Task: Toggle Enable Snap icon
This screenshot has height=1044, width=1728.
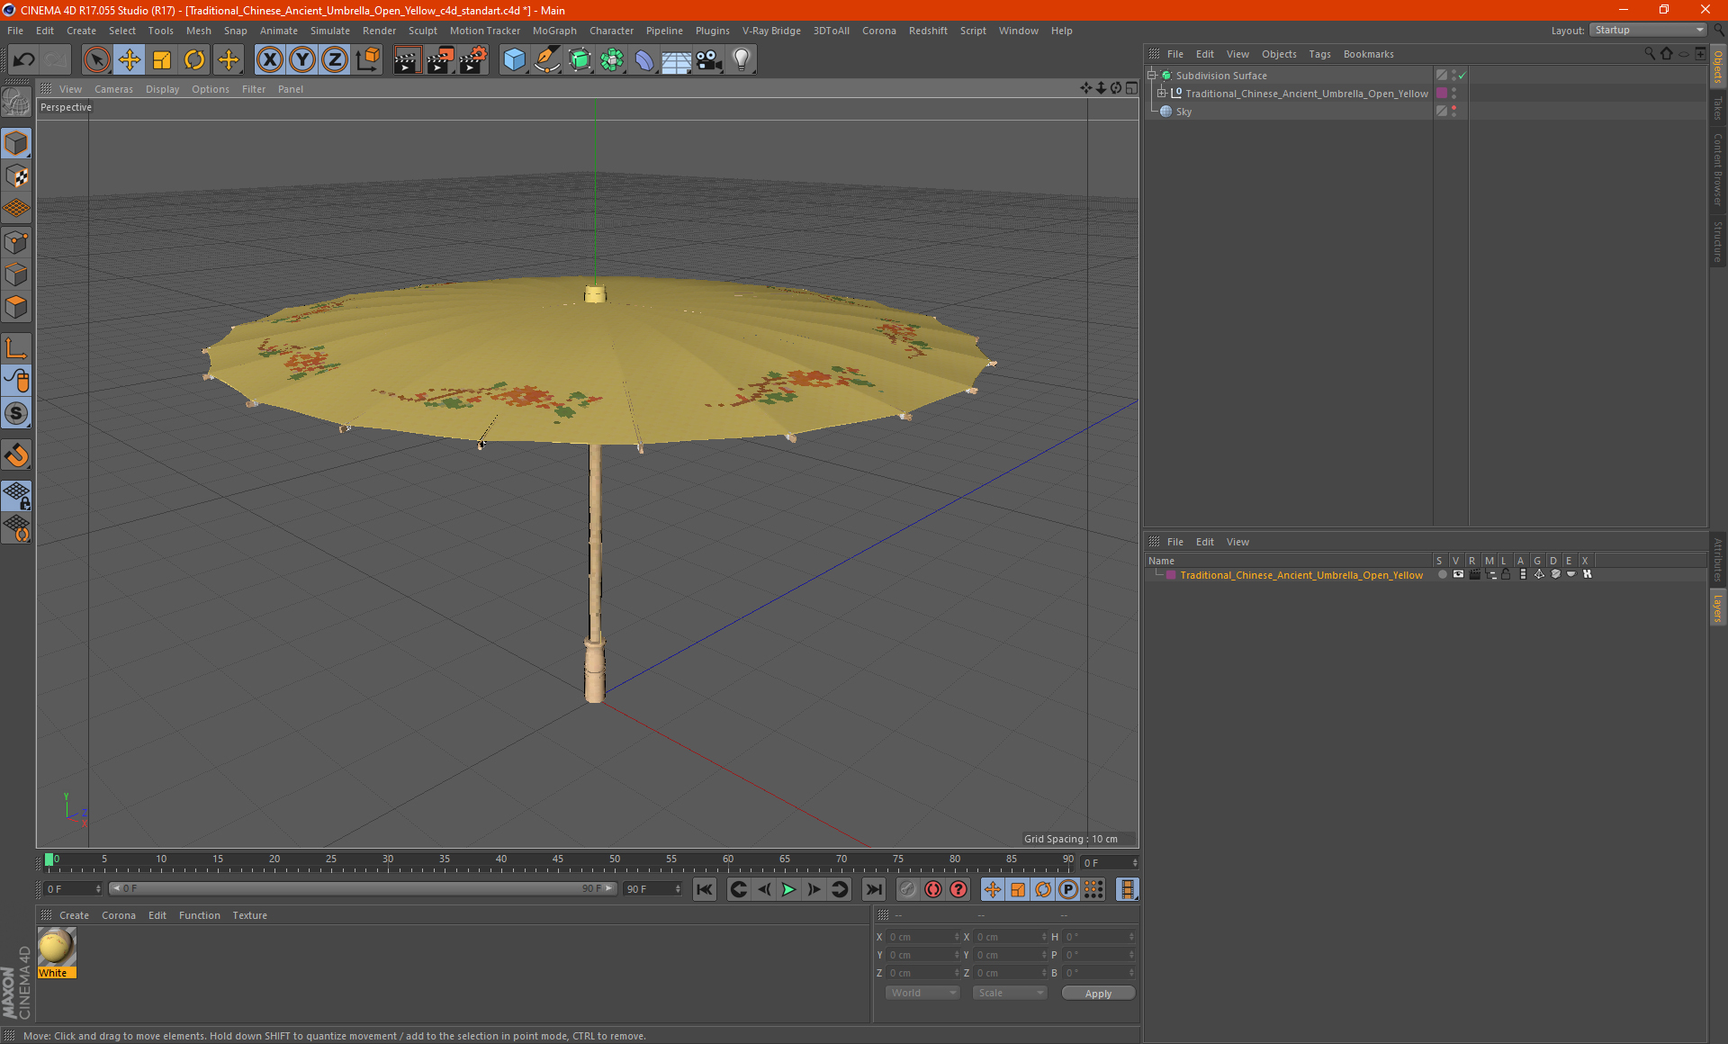Action: point(16,414)
